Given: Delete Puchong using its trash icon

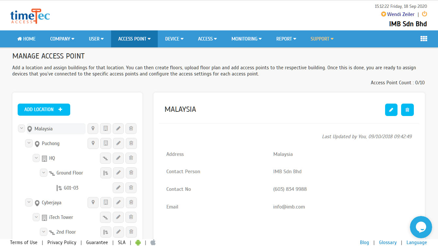Looking at the screenshot, I should click(131, 143).
